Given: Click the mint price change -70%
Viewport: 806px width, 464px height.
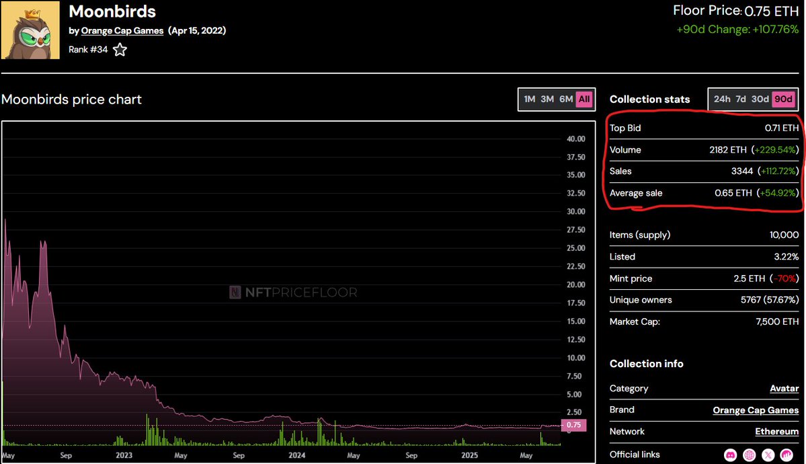Looking at the screenshot, I should [x=784, y=278].
